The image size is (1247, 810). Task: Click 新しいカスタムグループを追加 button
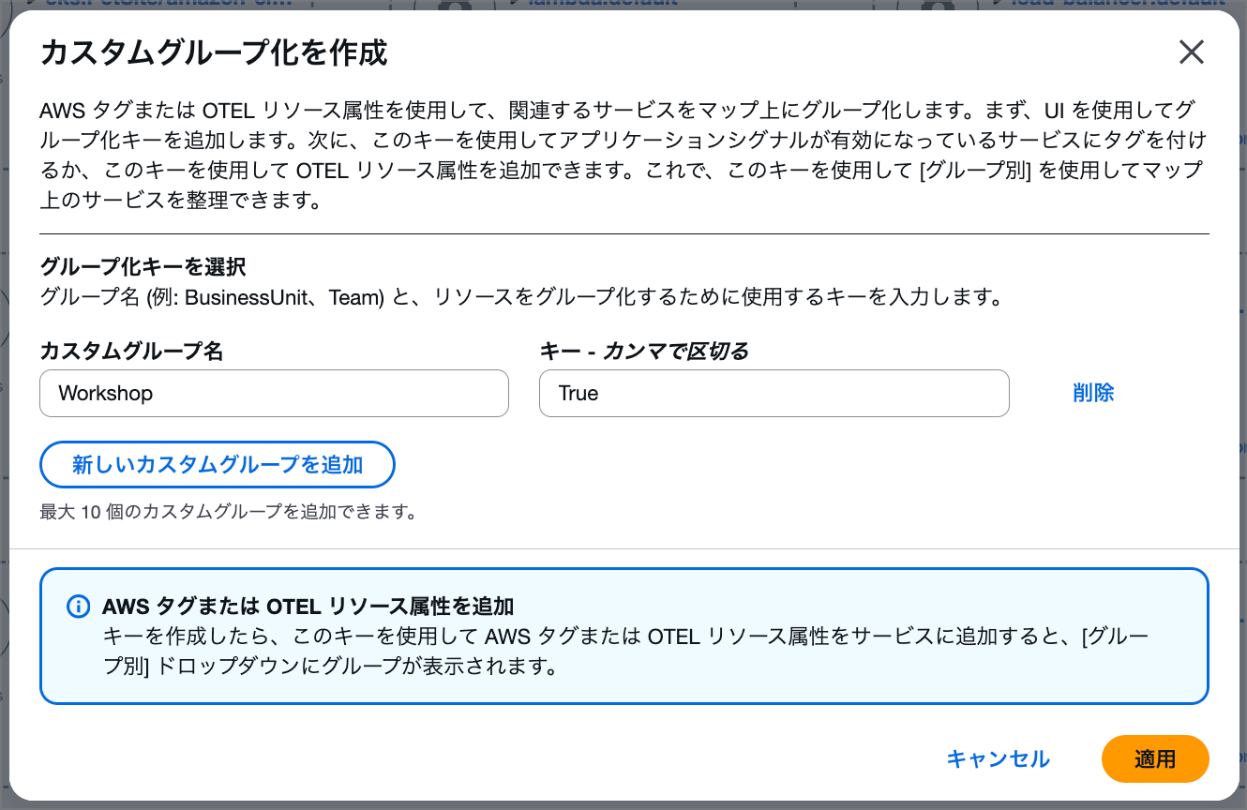point(218,465)
